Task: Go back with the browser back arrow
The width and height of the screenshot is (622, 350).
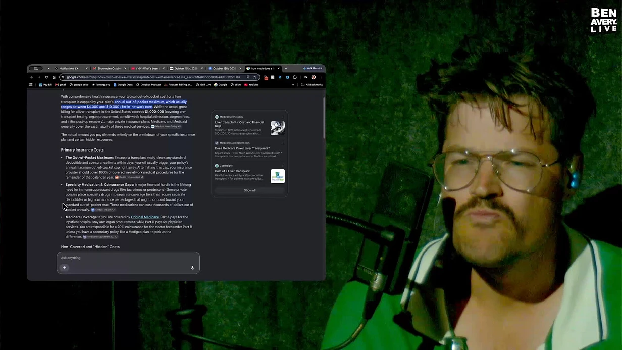Action: click(32, 77)
